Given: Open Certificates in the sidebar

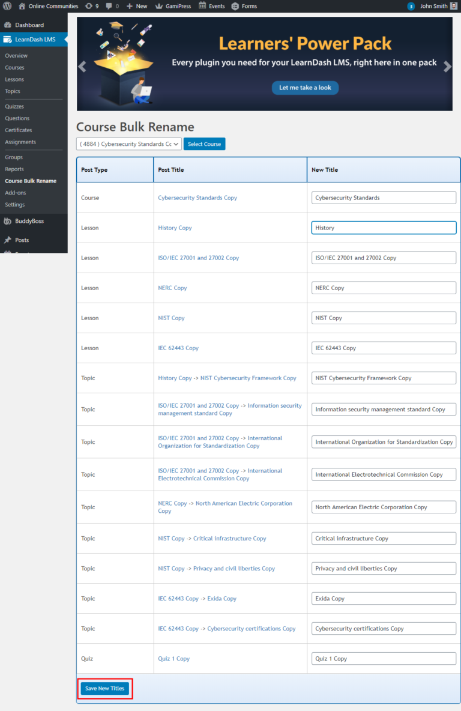Looking at the screenshot, I should 19,130.
